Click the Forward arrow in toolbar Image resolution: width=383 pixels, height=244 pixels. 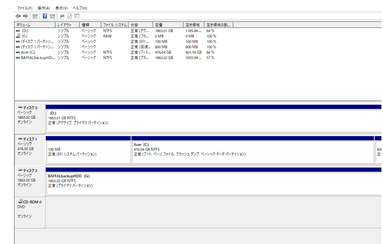25,16
